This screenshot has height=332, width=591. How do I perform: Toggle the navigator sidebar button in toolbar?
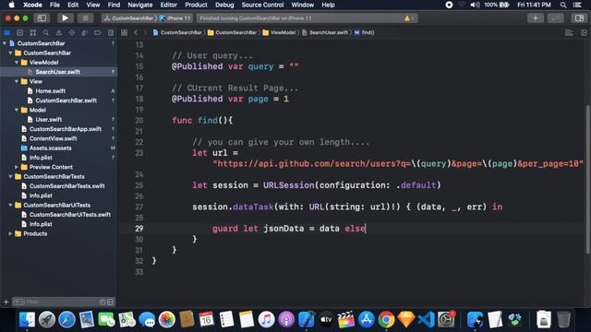(42, 18)
